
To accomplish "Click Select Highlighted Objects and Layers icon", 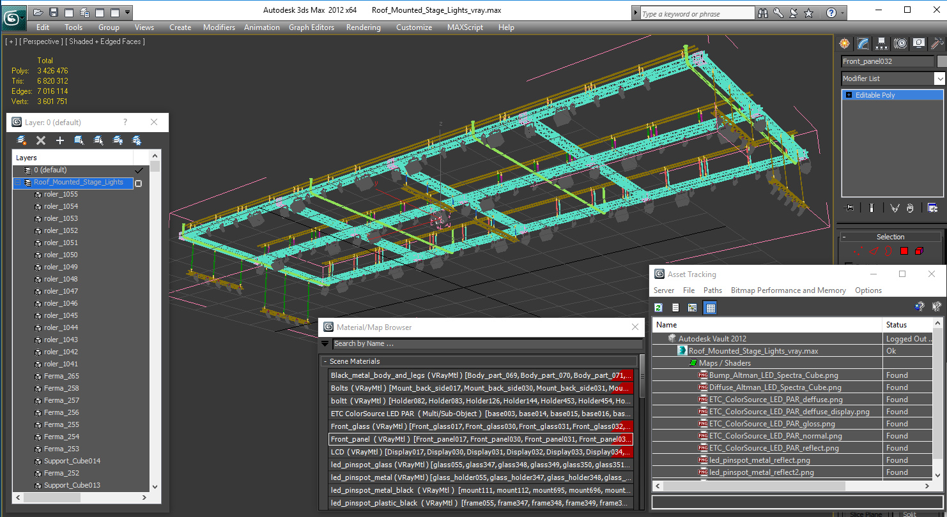I will tap(79, 140).
